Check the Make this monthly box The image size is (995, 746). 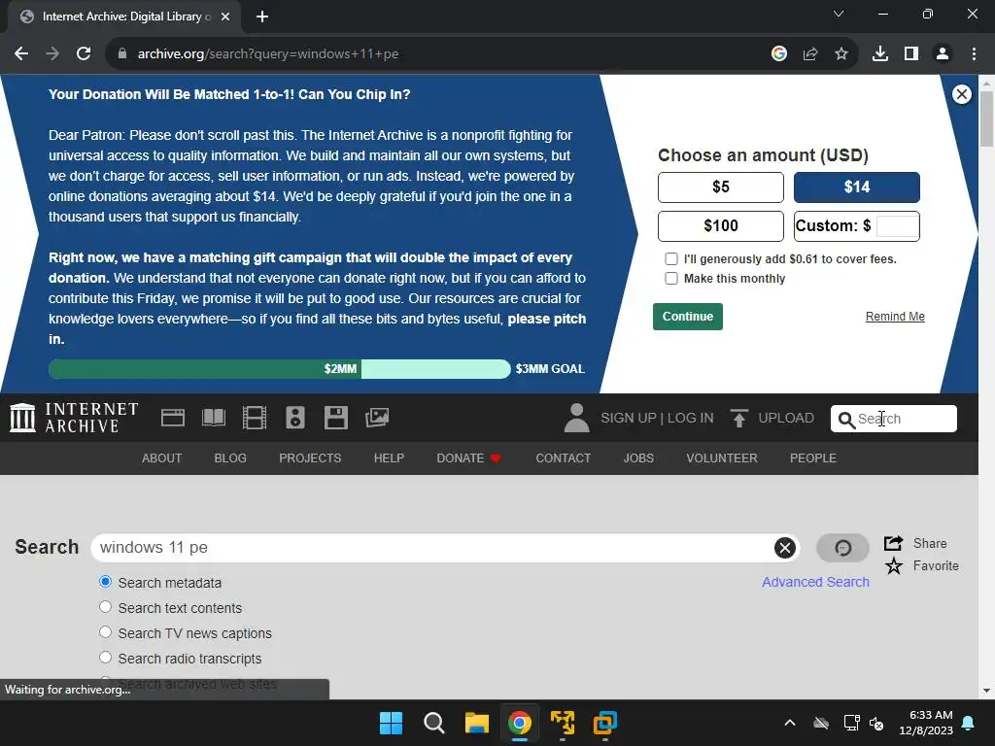(x=670, y=279)
